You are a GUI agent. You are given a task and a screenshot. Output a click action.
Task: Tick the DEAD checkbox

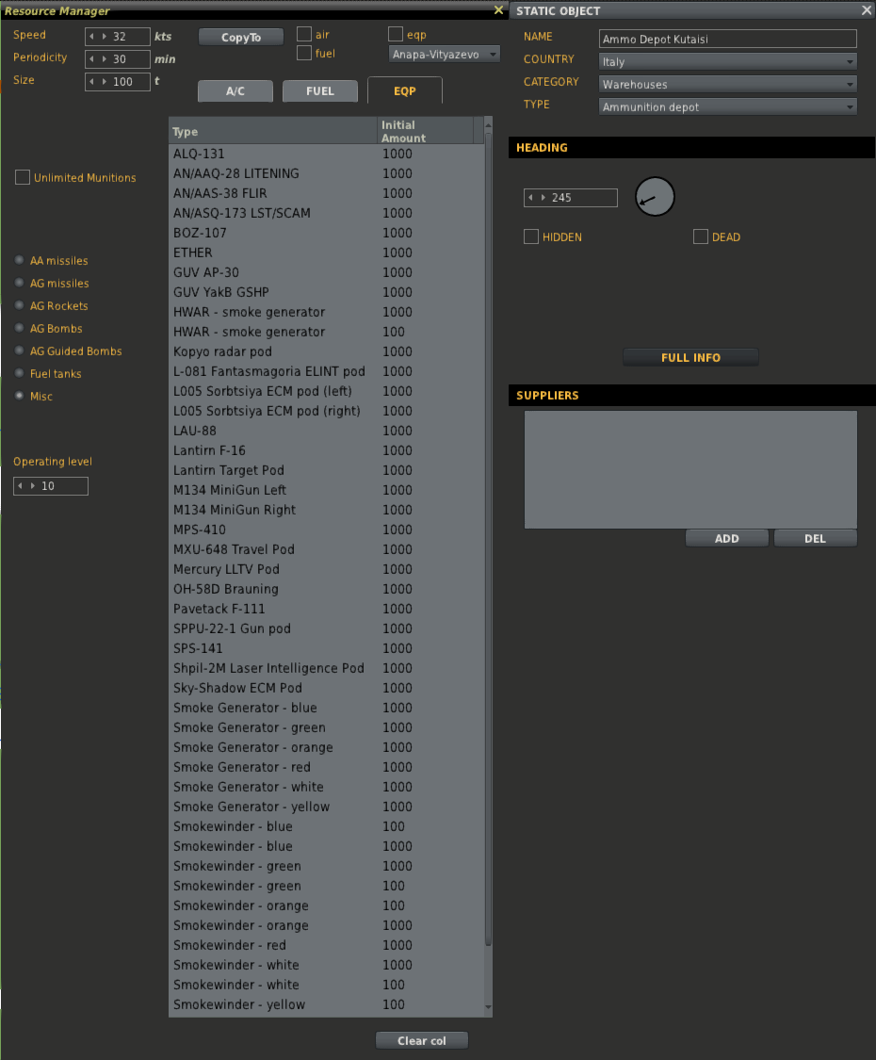point(701,236)
